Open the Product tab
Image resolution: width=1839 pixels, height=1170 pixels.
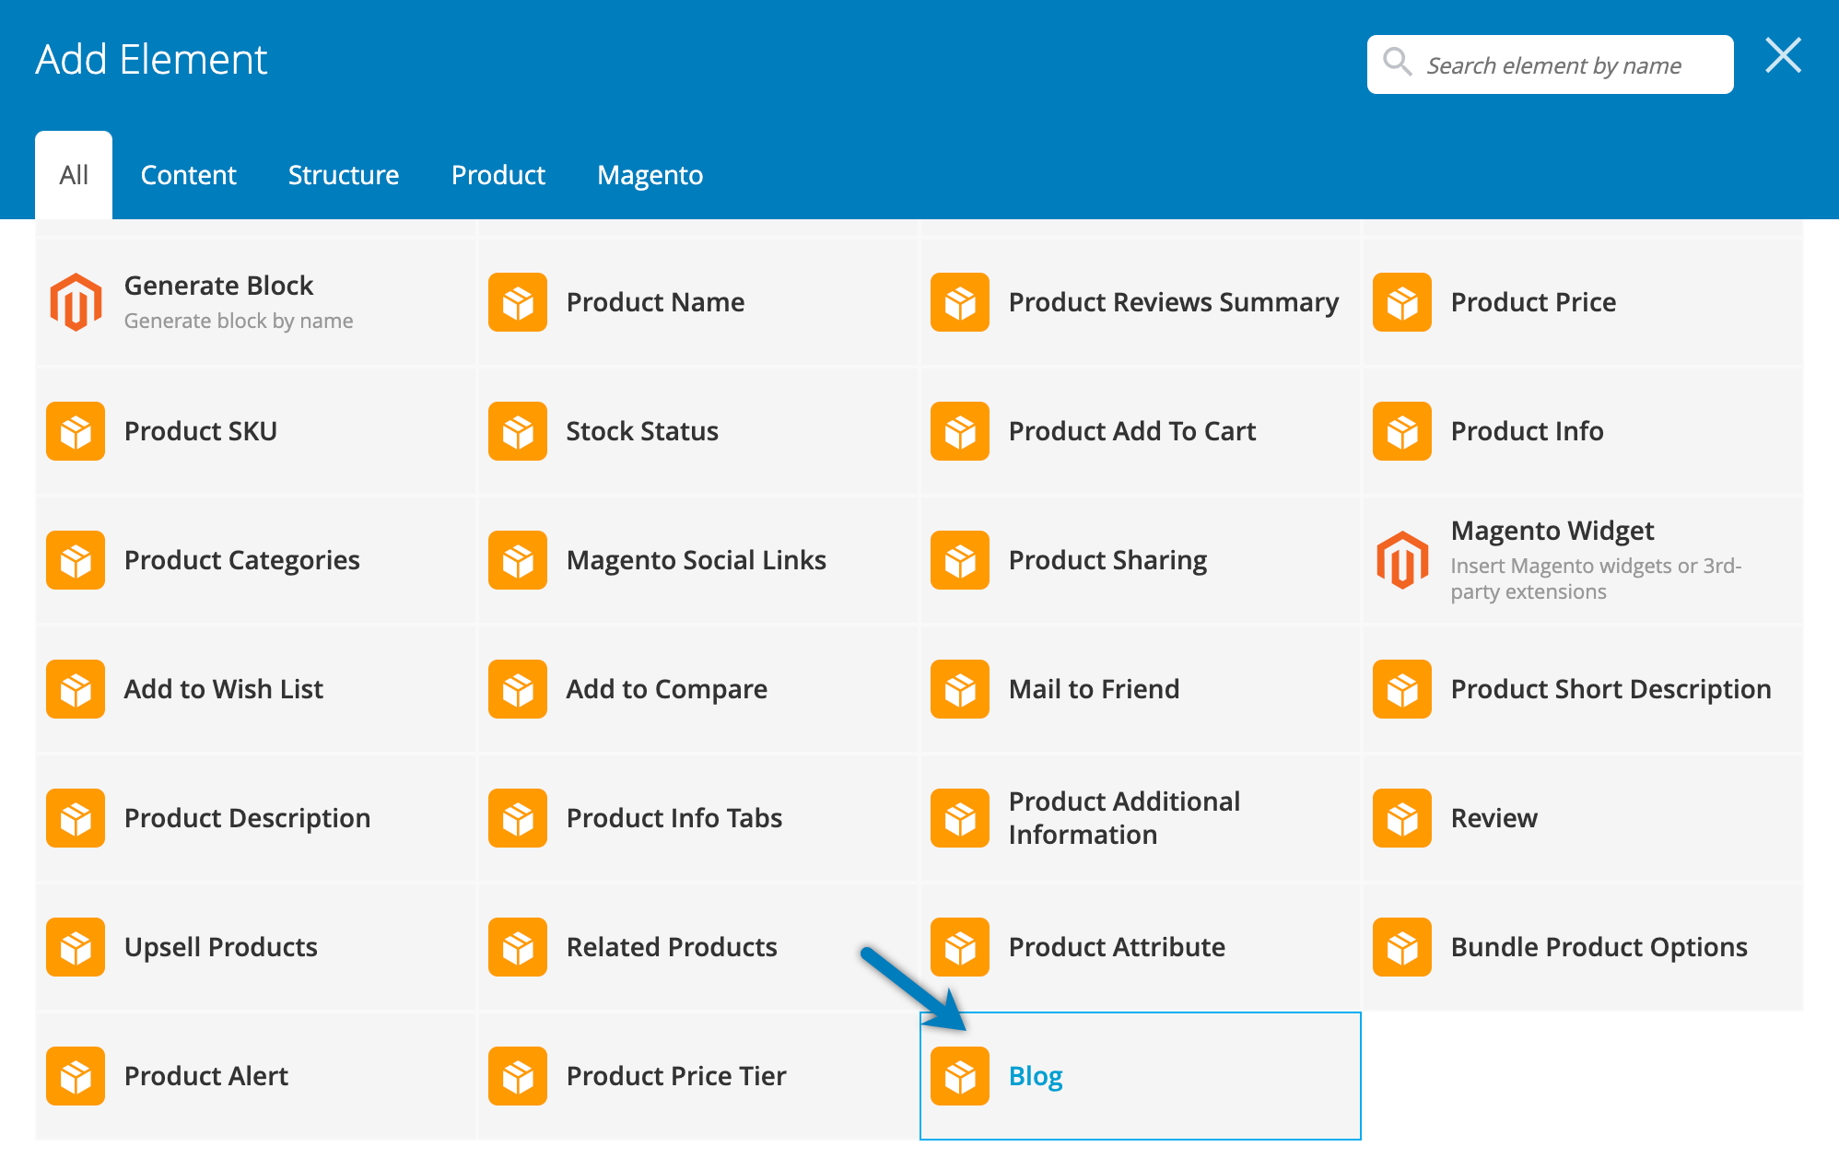point(498,175)
